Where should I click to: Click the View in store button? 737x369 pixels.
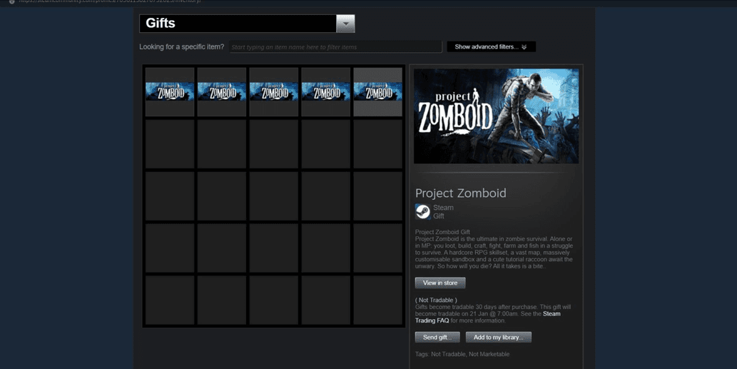coord(440,283)
